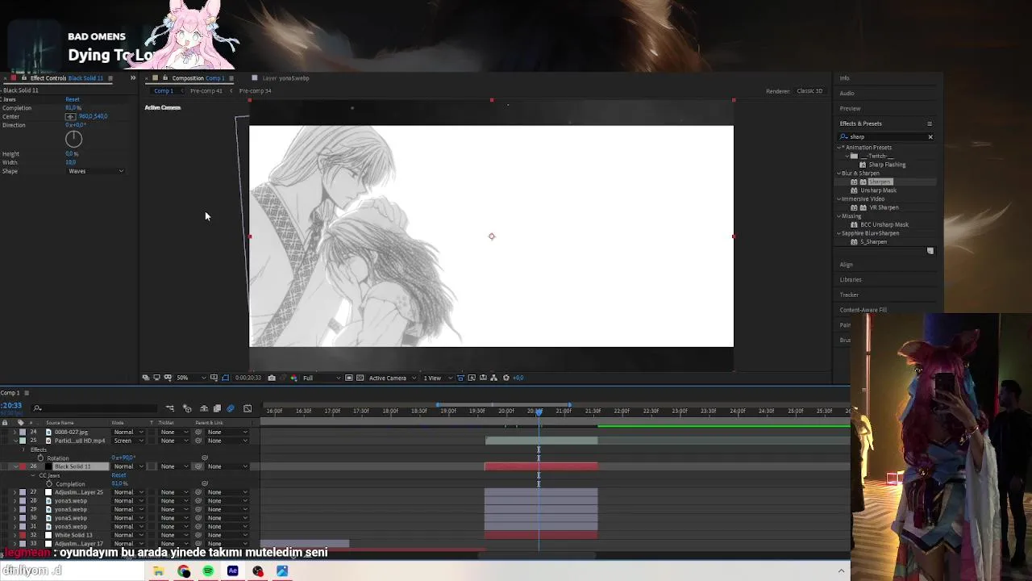Toggle Fast Previews icon in viewer bar
The image size is (1032, 581).
click(x=472, y=378)
